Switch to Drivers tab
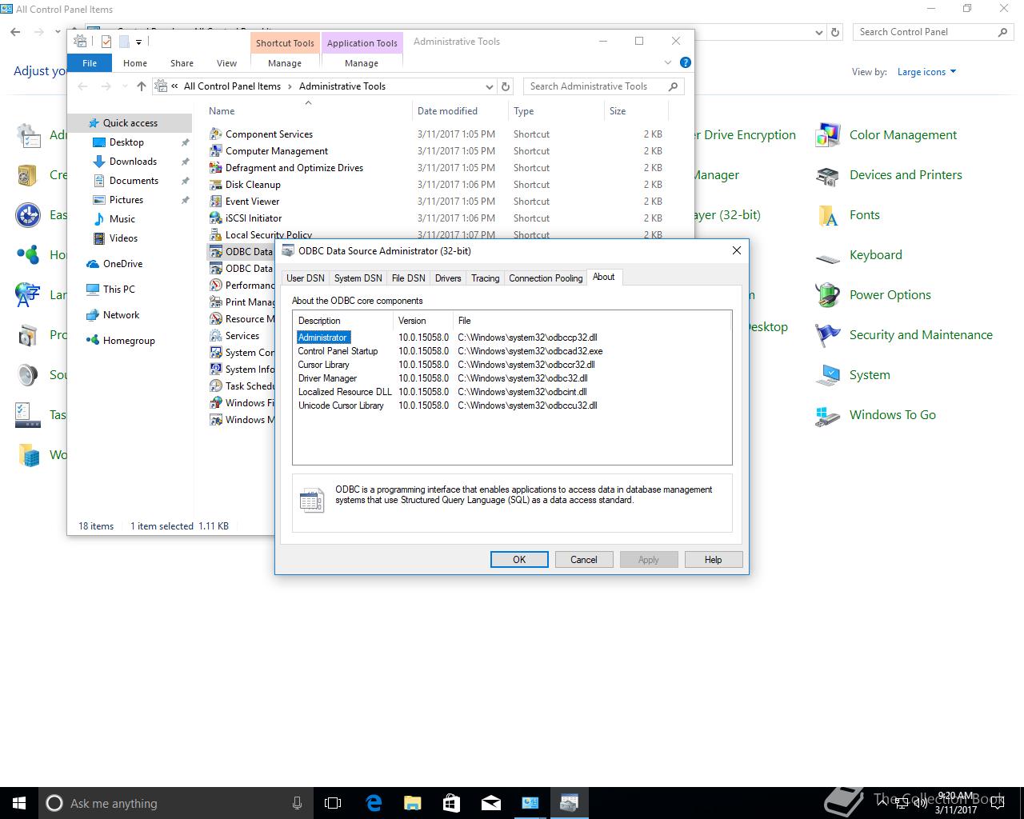The width and height of the screenshot is (1024, 819). pyautogui.click(x=448, y=278)
